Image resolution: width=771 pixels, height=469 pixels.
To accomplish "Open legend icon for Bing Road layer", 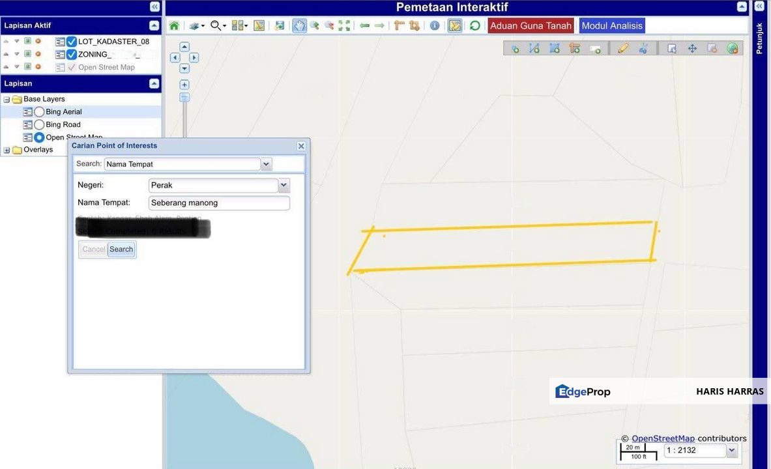I will pyautogui.click(x=27, y=125).
